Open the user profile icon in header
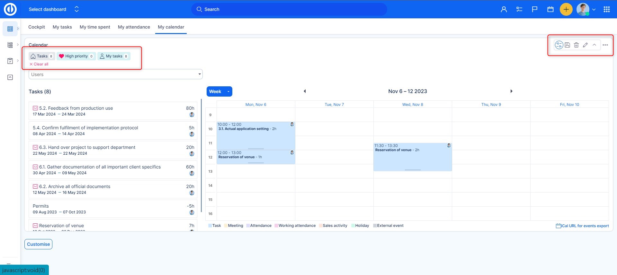 click(504, 9)
